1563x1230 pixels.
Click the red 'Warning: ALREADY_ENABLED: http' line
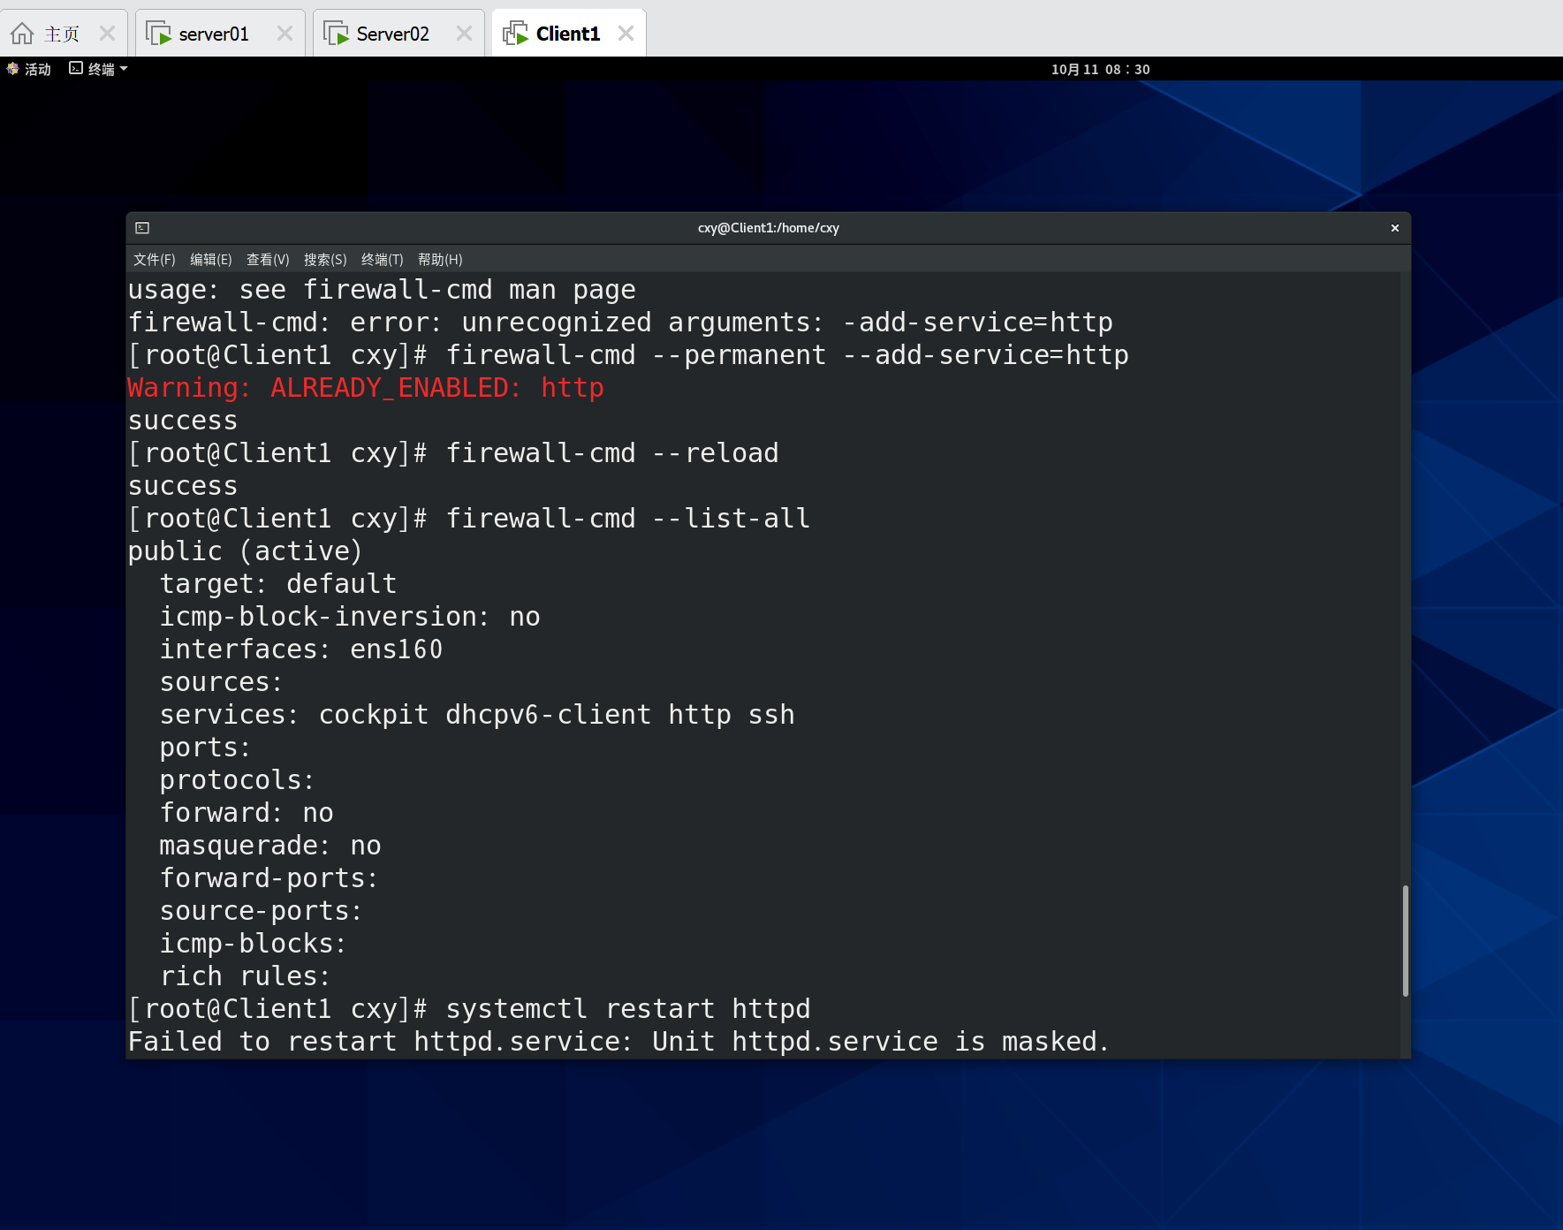click(x=366, y=388)
